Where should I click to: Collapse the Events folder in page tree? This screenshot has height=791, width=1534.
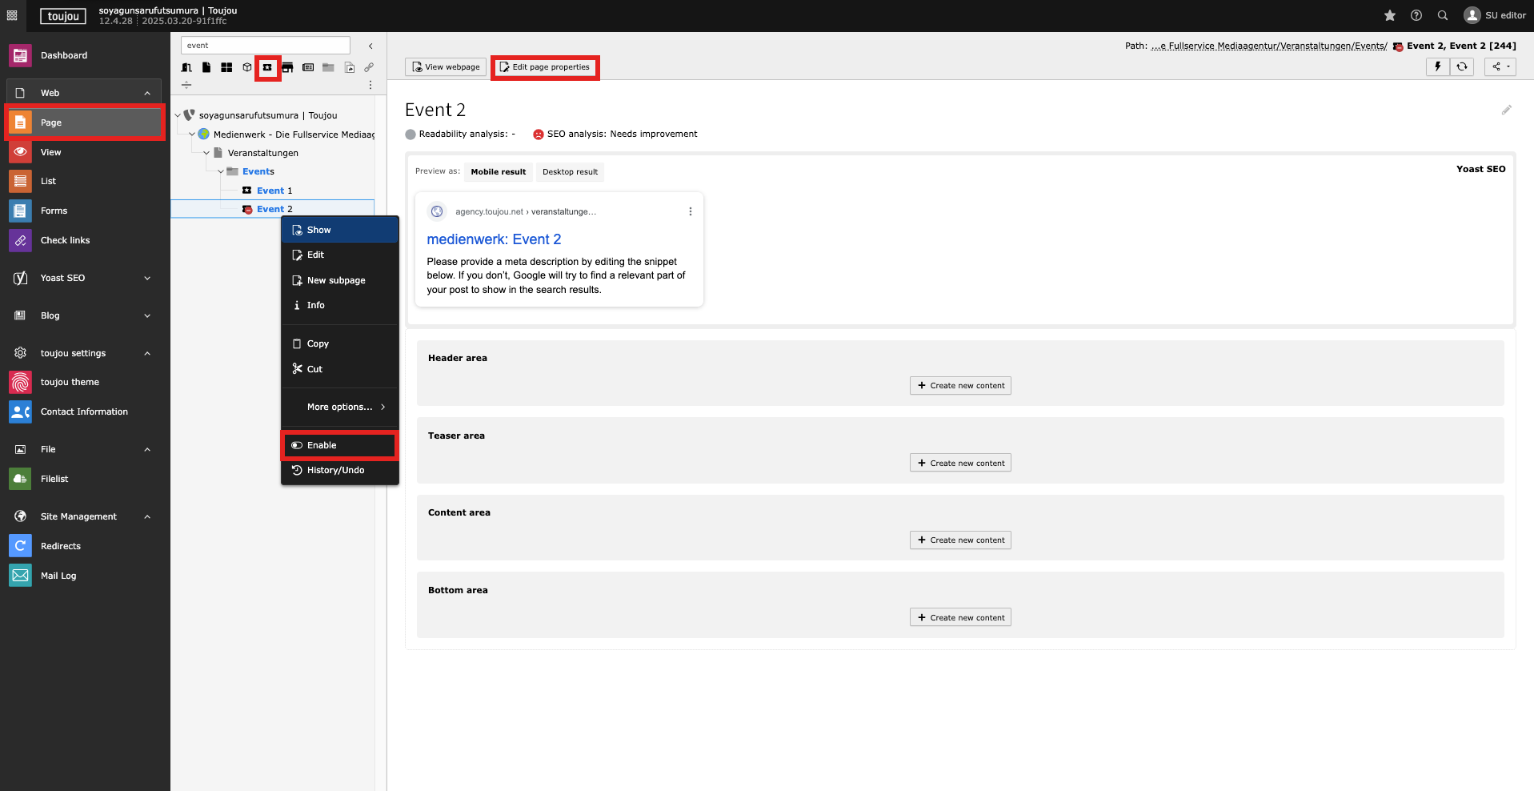pyautogui.click(x=221, y=172)
